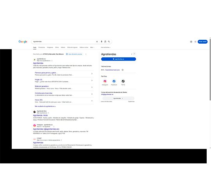Expand the 'Piensos para perros y gatos' sitelink arrow
This screenshot has width=211, height=195.
click(92, 74)
